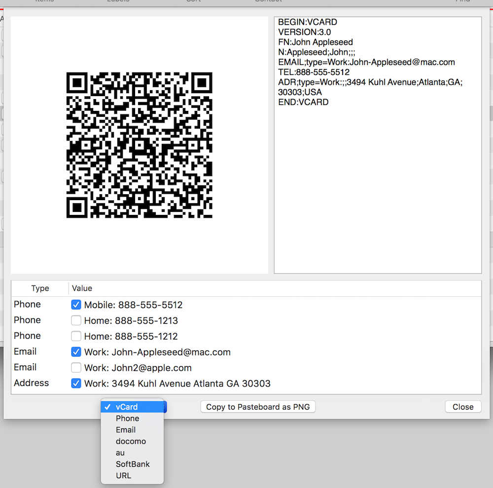
Task: Select the 'Home: 888-555-1212' row text
Action: click(x=131, y=336)
